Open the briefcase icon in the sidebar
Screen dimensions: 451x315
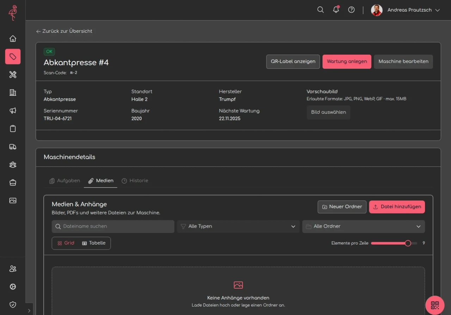[x=13, y=183]
